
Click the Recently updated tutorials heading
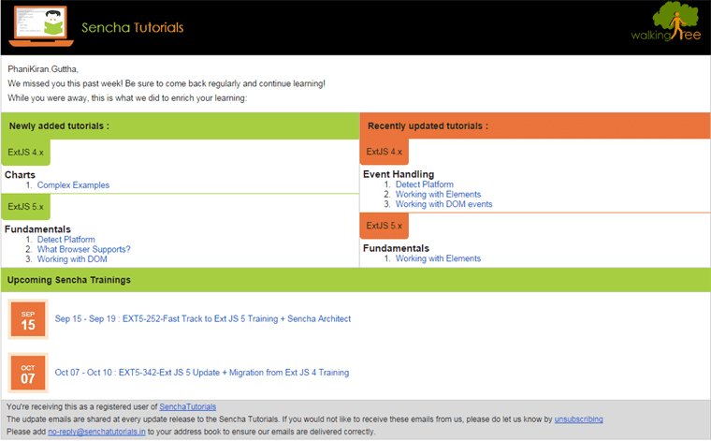click(428, 126)
